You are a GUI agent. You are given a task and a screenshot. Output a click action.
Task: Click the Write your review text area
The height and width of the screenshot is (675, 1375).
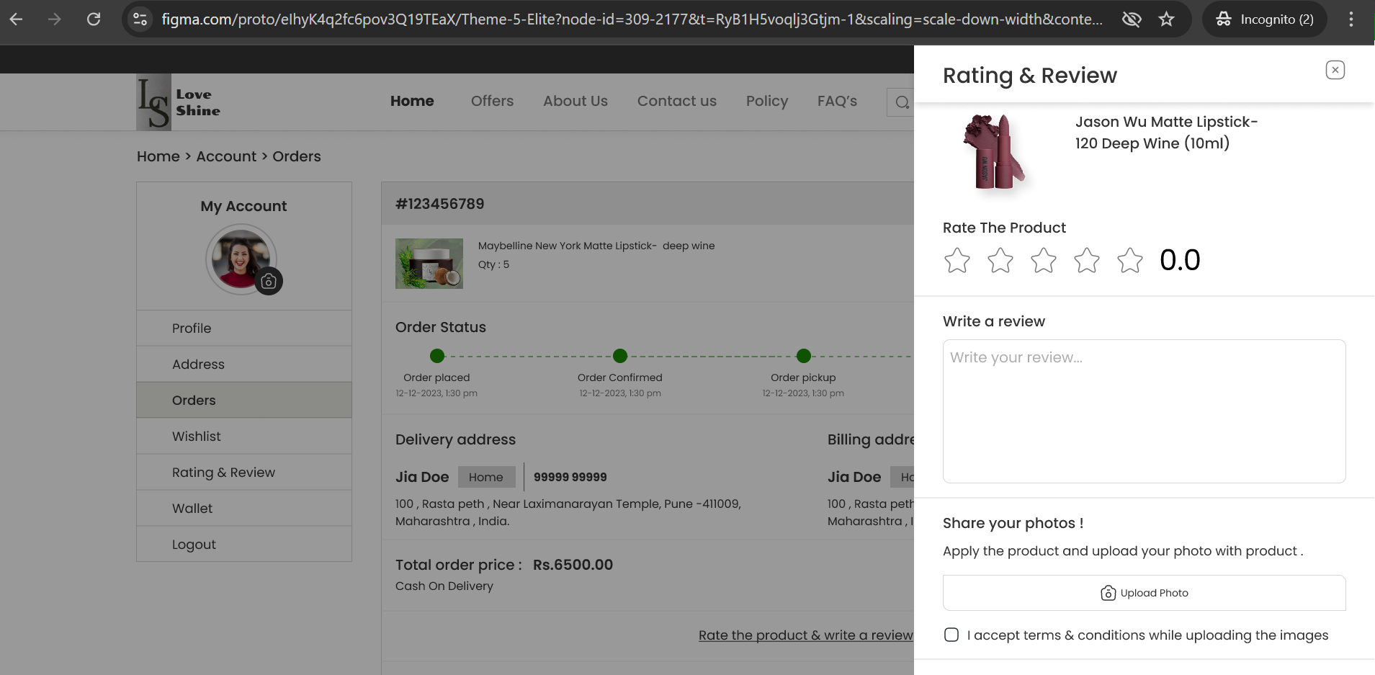pyautogui.click(x=1144, y=411)
